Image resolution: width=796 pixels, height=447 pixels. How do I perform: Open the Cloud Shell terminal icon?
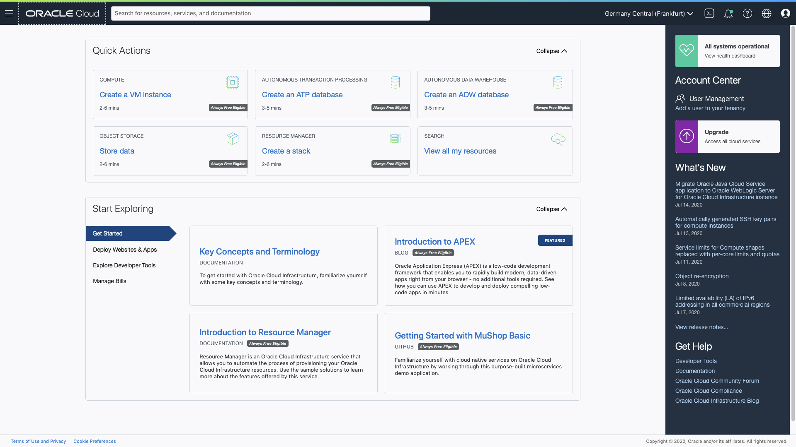(x=709, y=13)
